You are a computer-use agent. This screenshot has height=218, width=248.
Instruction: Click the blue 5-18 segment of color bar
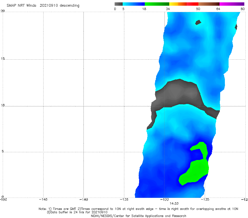point(134,4)
